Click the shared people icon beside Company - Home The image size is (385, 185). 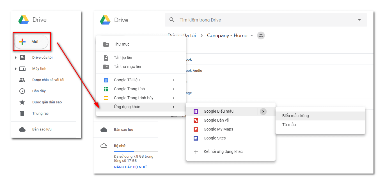coord(261,35)
